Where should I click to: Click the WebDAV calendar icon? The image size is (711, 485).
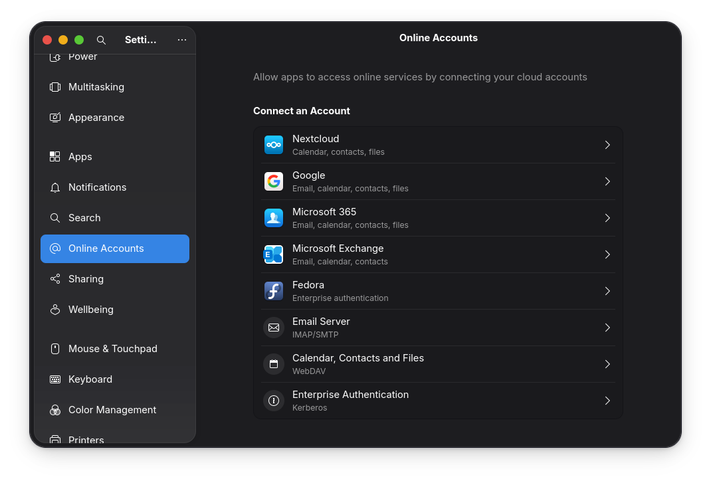tap(274, 363)
